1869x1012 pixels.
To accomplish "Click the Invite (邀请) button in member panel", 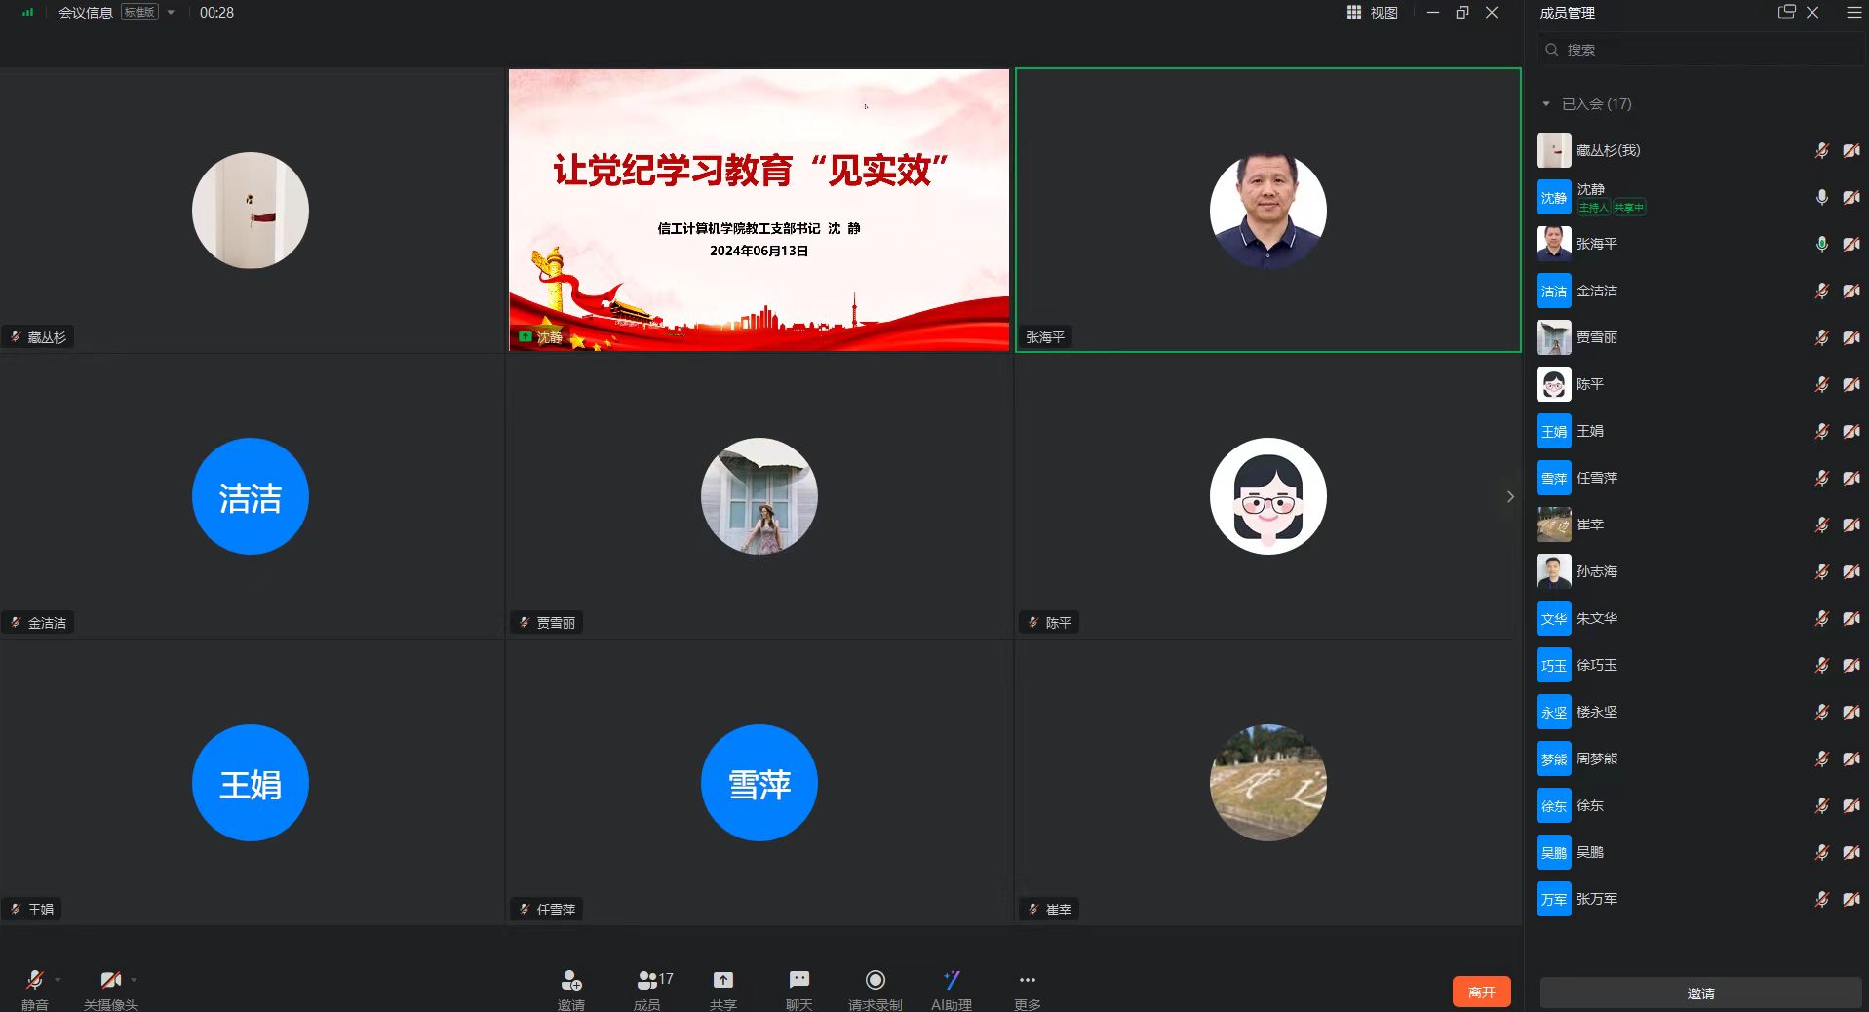I will pyautogui.click(x=1700, y=993).
